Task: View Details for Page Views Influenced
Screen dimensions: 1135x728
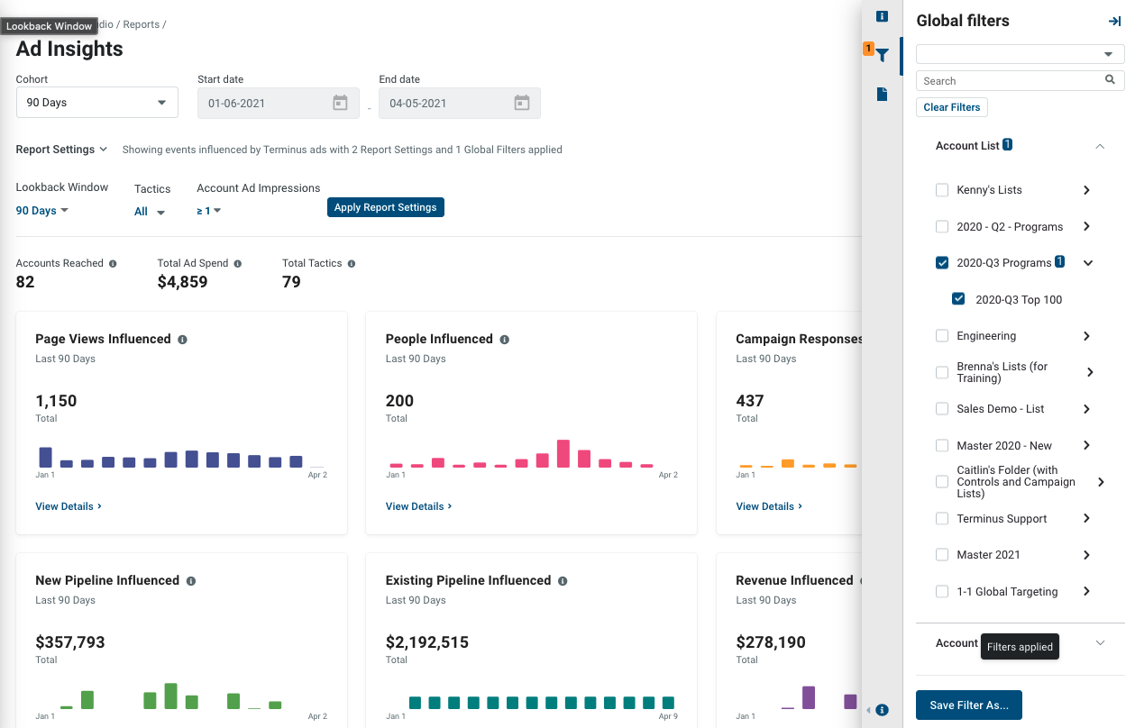Action: pyautogui.click(x=69, y=506)
